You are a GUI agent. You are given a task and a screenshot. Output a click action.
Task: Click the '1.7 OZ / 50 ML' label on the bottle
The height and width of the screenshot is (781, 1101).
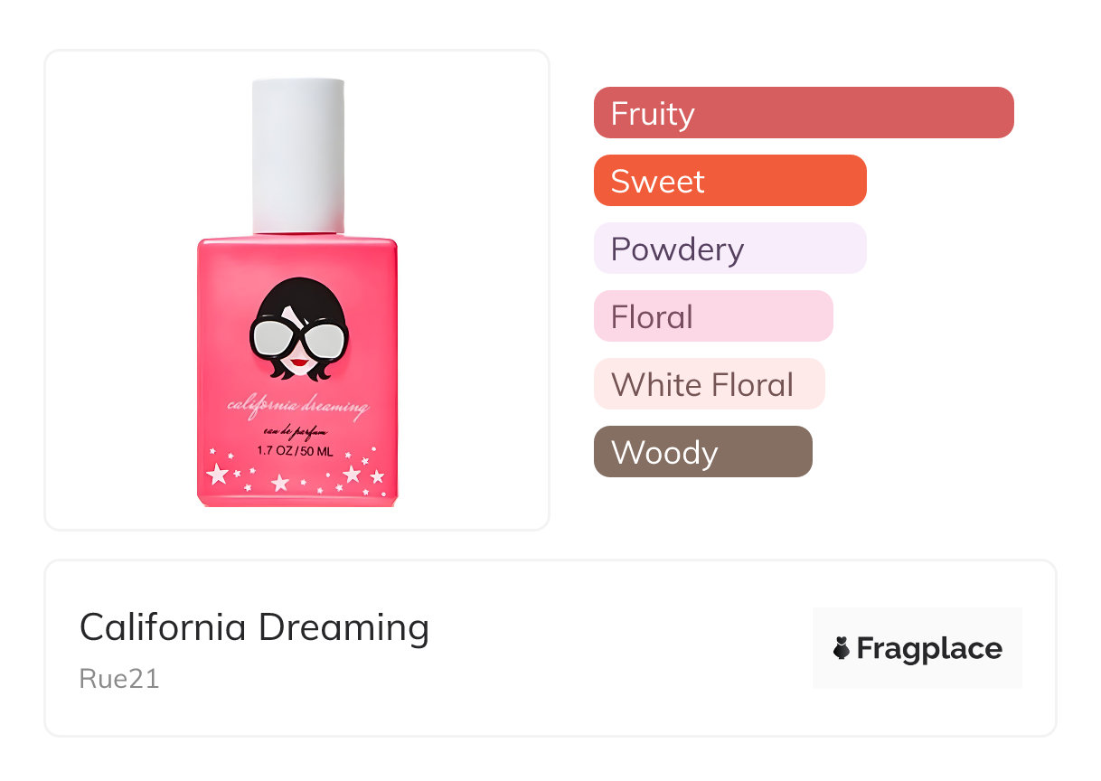[296, 451]
